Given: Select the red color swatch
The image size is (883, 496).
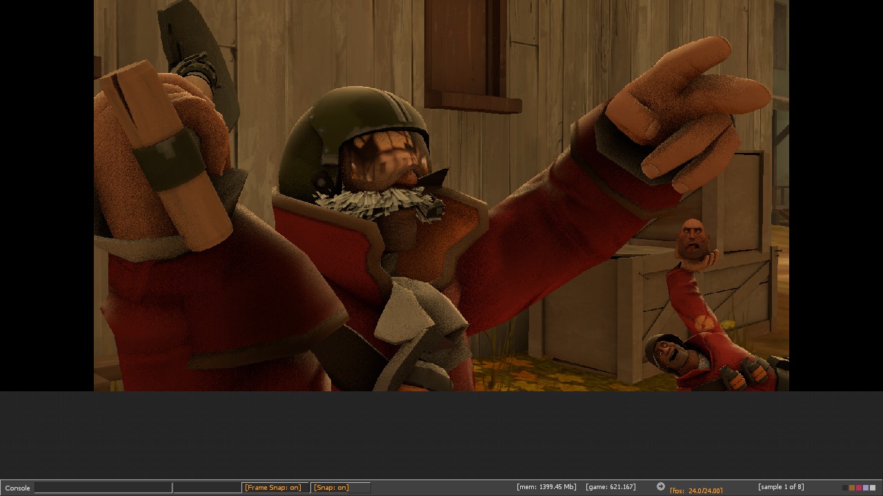Looking at the screenshot, I should pos(859,488).
